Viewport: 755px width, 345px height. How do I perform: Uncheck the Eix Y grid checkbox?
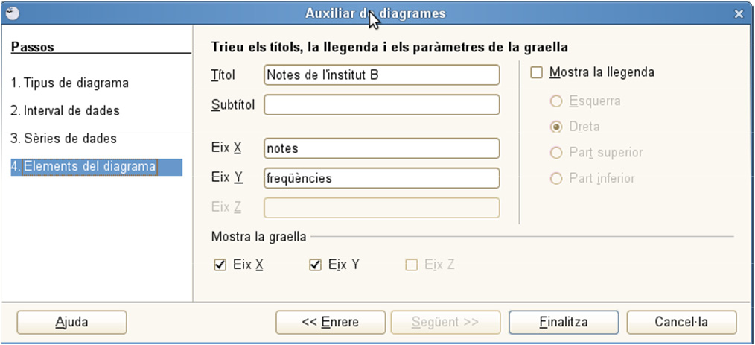(316, 265)
